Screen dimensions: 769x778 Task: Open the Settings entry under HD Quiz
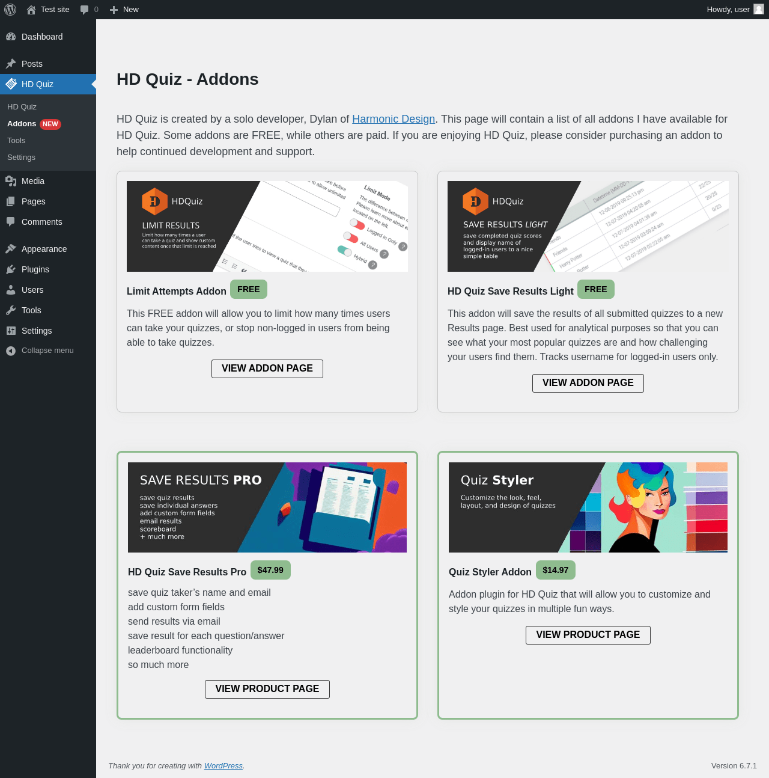point(21,157)
